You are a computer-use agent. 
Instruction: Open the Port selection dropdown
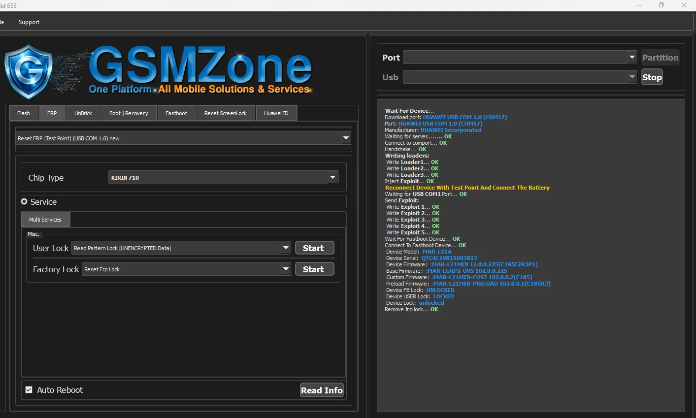click(x=632, y=58)
